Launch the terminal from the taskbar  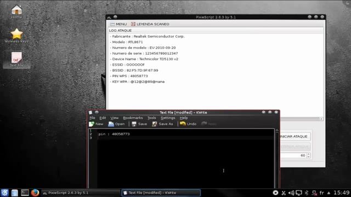(x=25, y=193)
